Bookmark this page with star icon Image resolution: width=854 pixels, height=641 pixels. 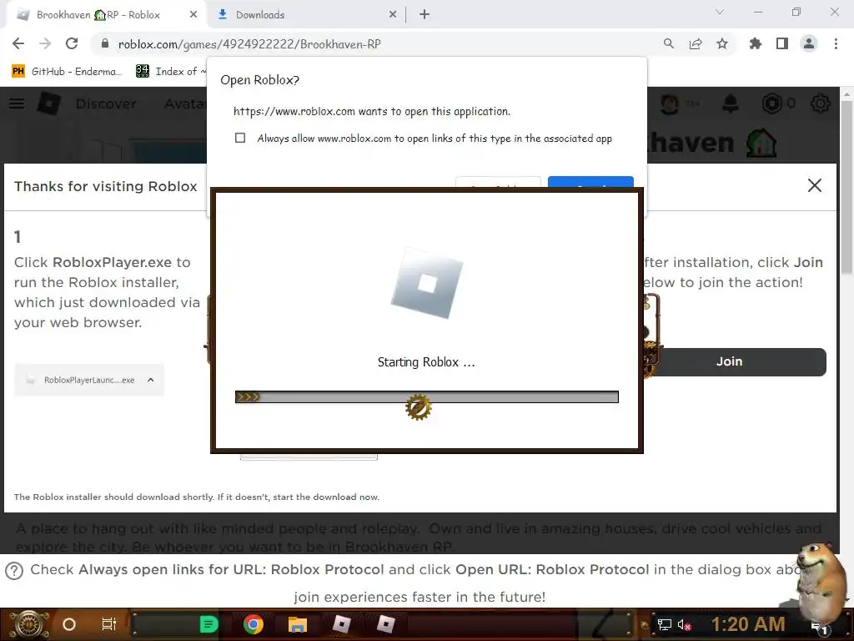[721, 43]
